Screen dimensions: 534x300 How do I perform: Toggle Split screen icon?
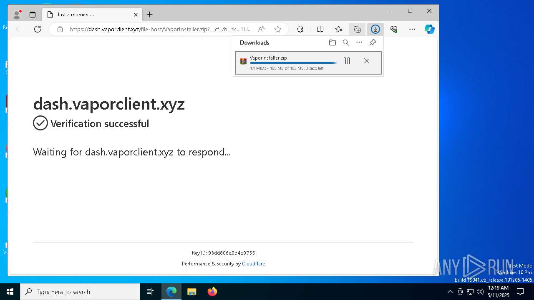(320, 29)
